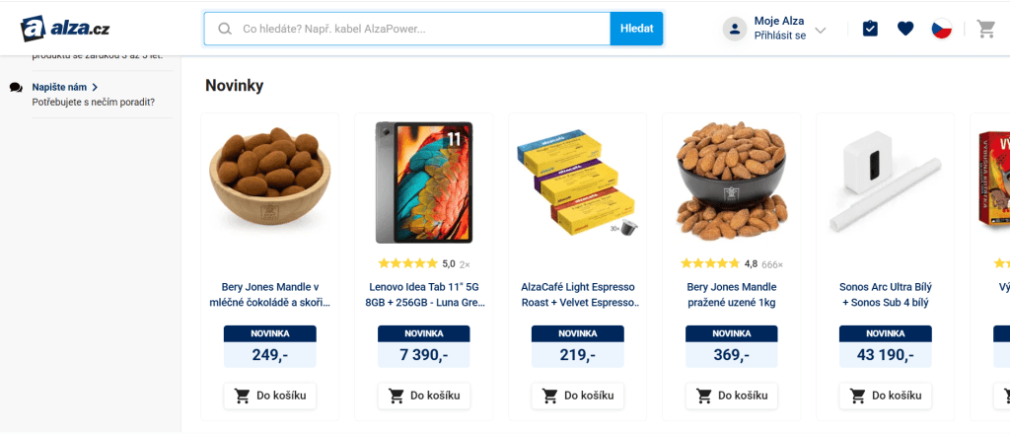Open the AlzaCafé Light Espresso Roast title
The image size is (1010, 434).
pos(578,294)
